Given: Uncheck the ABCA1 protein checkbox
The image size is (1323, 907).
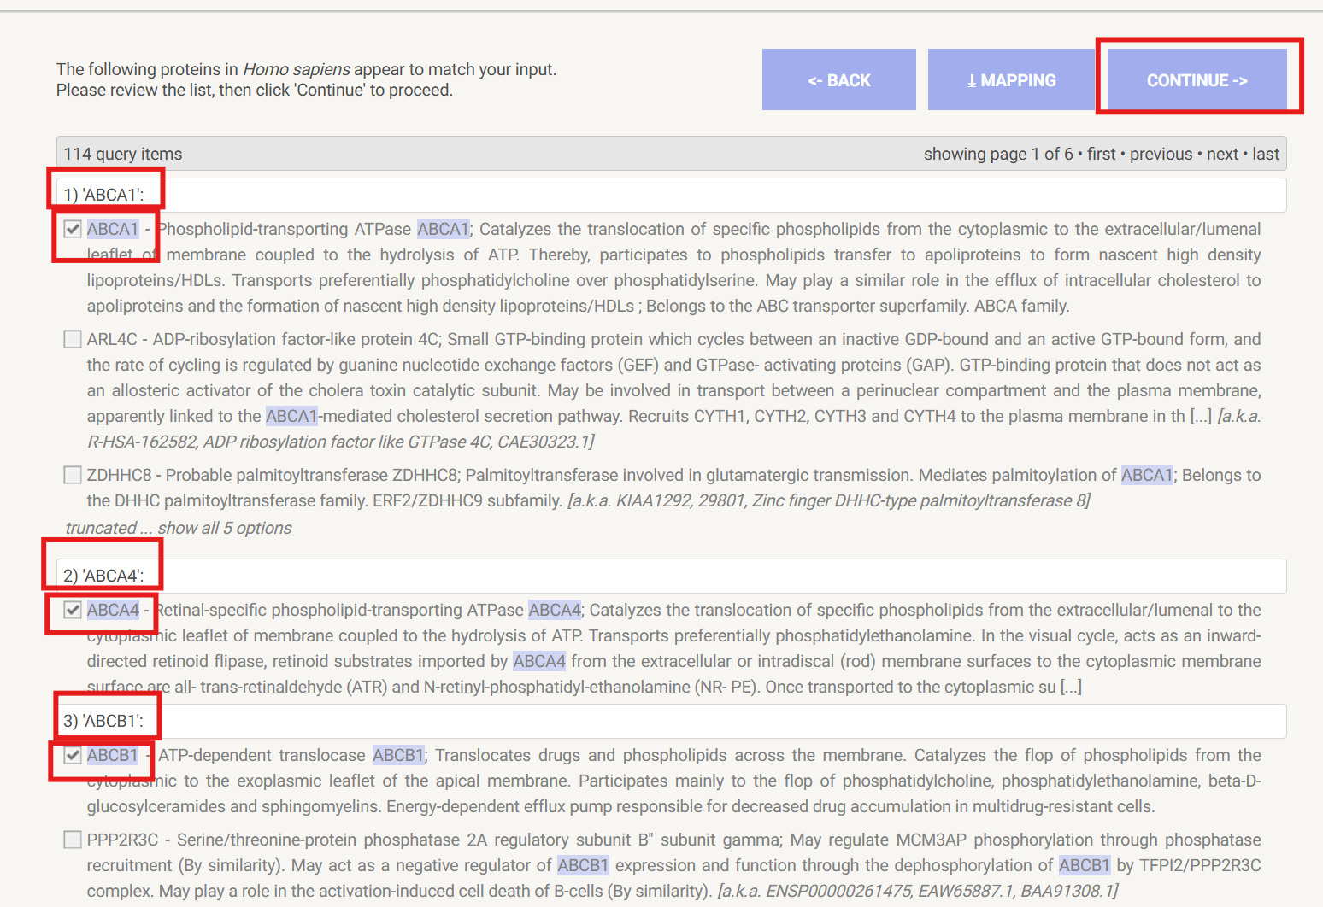Looking at the screenshot, I should pos(73,229).
